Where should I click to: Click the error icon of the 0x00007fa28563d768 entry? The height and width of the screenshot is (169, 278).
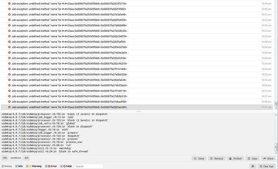coord(9,47)
